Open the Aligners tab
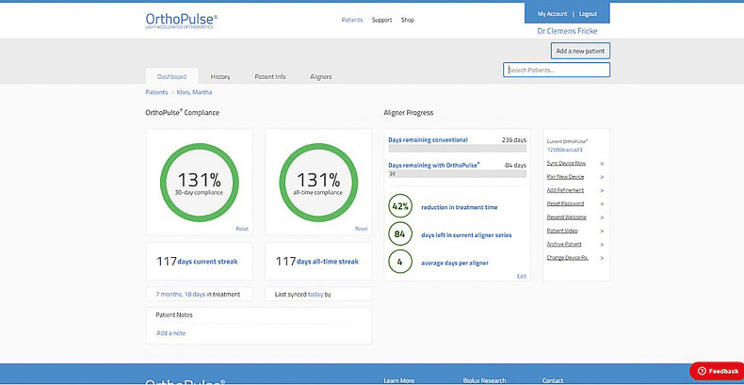This screenshot has width=744, height=385. click(x=321, y=76)
